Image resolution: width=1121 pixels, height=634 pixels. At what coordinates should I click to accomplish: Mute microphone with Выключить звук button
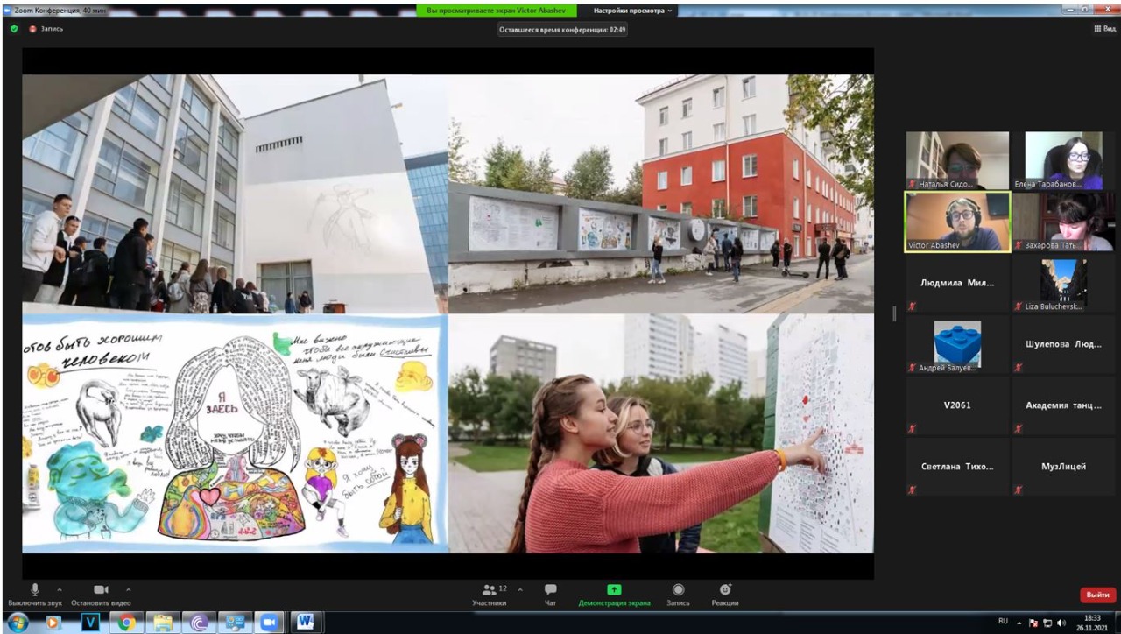pos(35,593)
